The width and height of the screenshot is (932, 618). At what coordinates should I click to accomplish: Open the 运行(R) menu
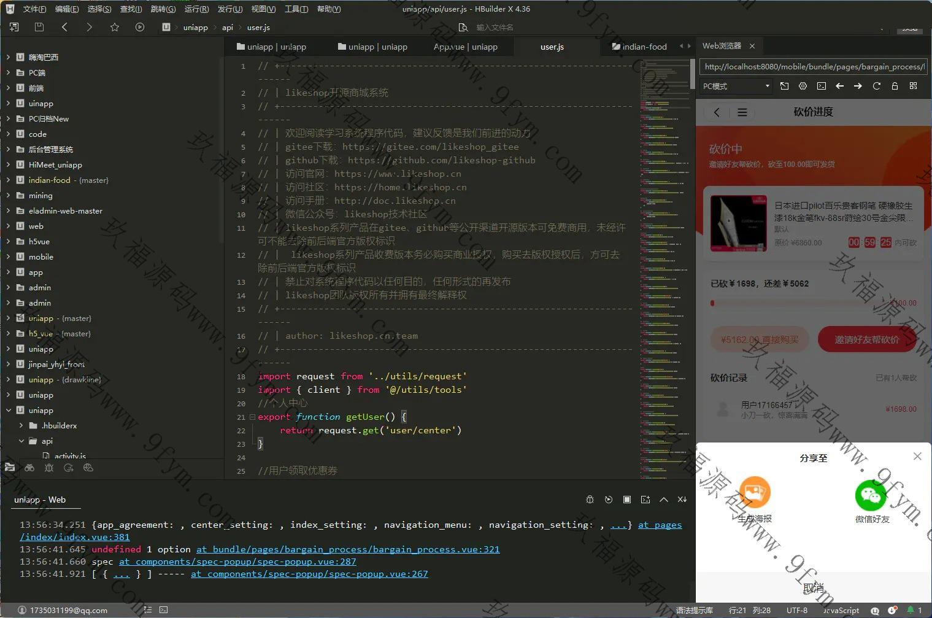click(196, 9)
